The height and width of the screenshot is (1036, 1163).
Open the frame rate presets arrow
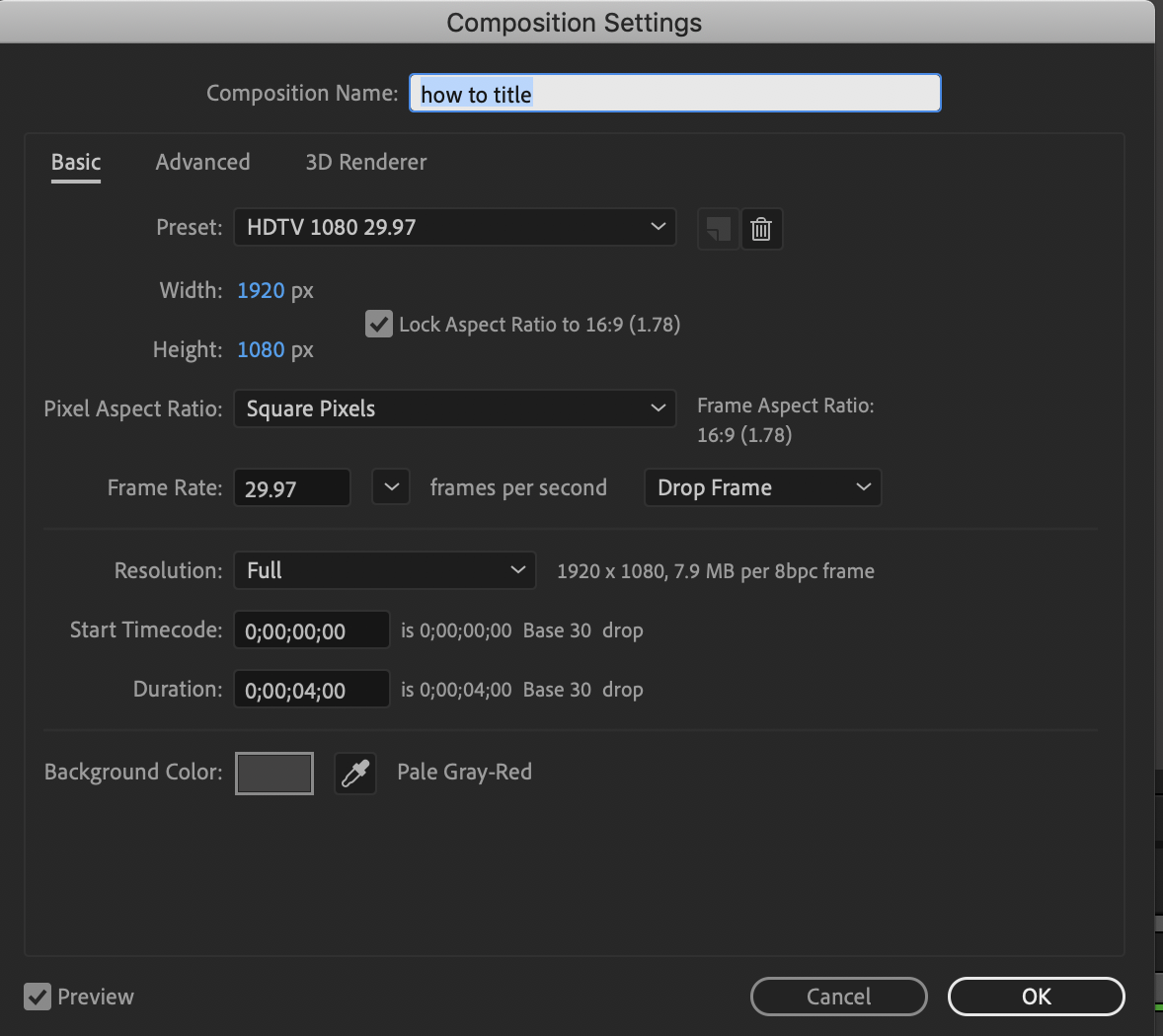pyautogui.click(x=391, y=487)
